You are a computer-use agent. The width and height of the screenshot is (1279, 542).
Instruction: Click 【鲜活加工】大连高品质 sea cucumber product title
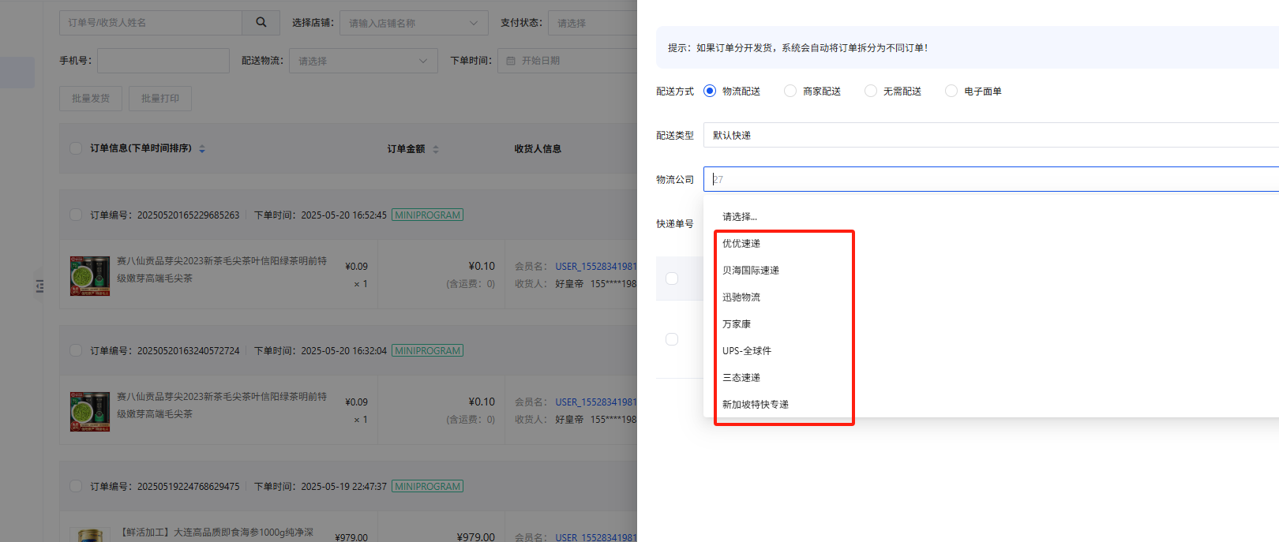(x=217, y=533)
